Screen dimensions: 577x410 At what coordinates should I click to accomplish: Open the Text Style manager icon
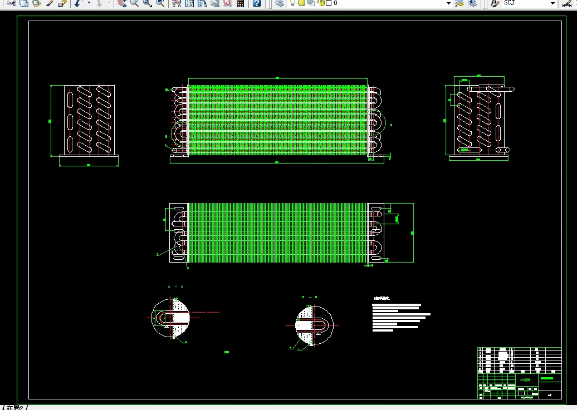click(495, 3)
